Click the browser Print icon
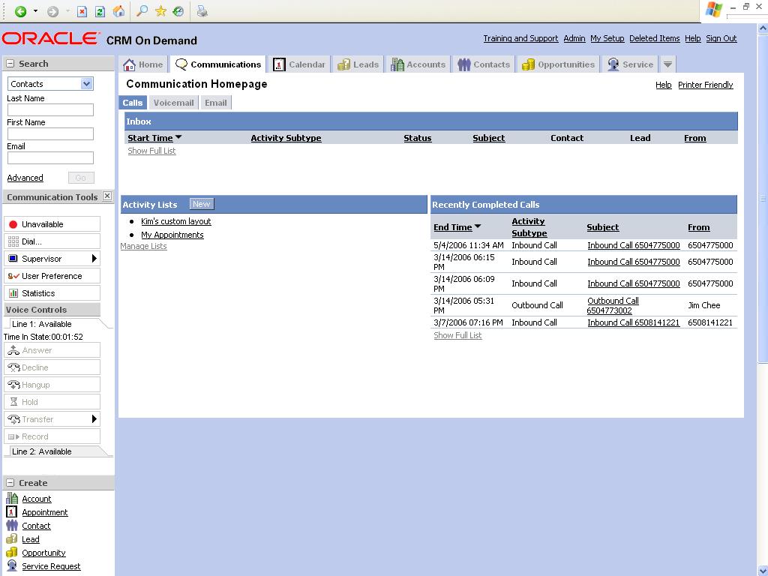Image resolution: width=768 pixels, height=576 pixels. [202, 11]
